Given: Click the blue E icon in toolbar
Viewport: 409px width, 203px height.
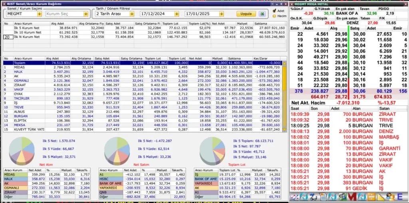Looking at the screenshot, I should (400, 197).
